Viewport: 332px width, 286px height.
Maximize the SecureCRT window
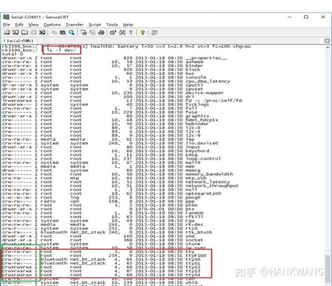click(x=306, y=17)
